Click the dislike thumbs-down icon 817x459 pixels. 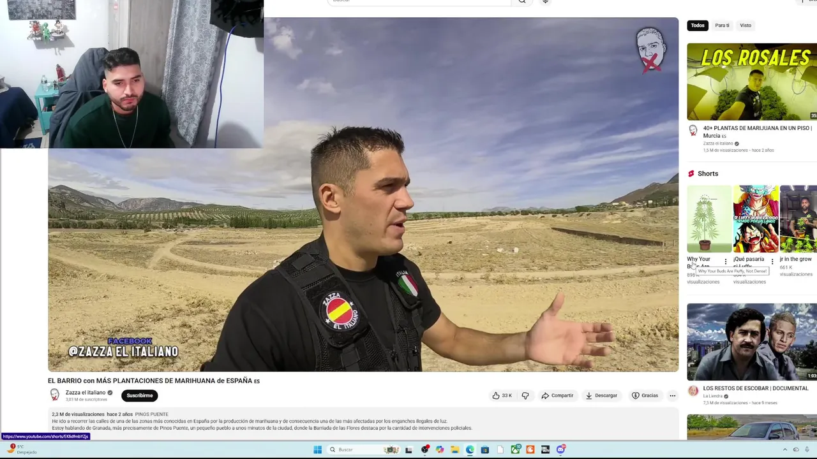coord(525,395)
